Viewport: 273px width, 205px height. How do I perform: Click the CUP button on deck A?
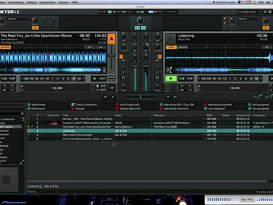[12, 79]
